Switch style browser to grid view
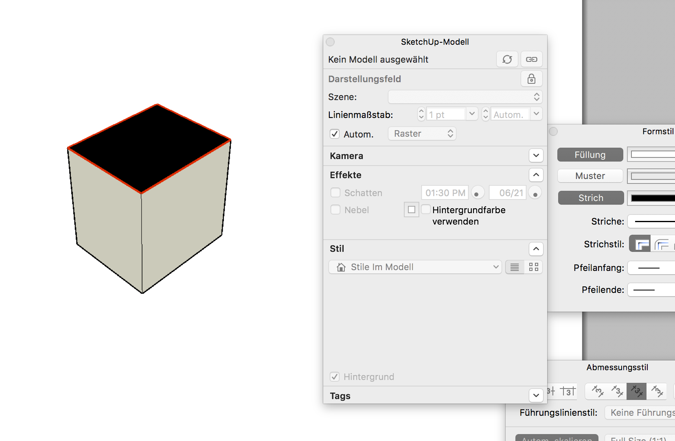 click(533, 267)
